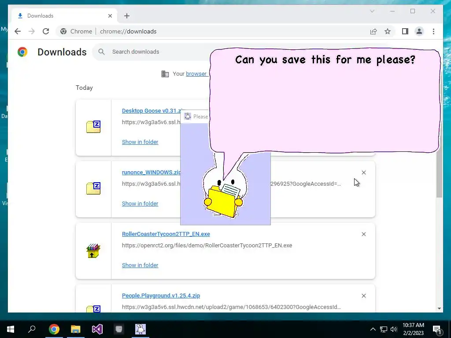This screenshot has height=338, width=451.
Task: Open the volume tray icon
Action: pos(394,329)
